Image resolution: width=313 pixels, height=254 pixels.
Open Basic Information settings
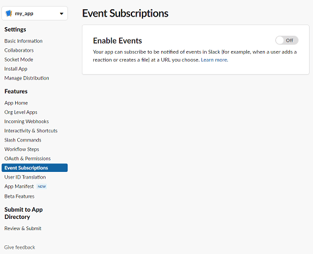(23, 41)
